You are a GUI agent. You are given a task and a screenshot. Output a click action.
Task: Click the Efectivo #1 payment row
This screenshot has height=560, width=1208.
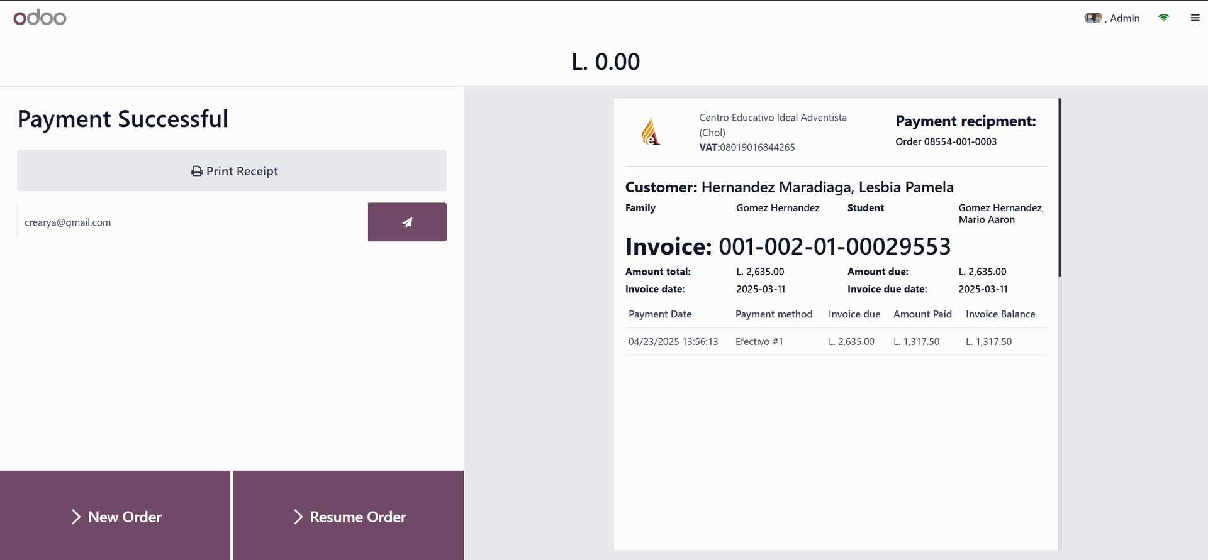point(759,341)
